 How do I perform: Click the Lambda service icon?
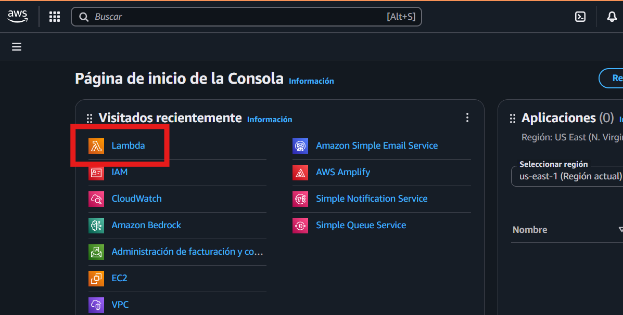point(96,146)
